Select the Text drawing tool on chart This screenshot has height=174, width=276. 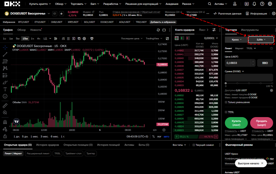[x=5, y=89]
